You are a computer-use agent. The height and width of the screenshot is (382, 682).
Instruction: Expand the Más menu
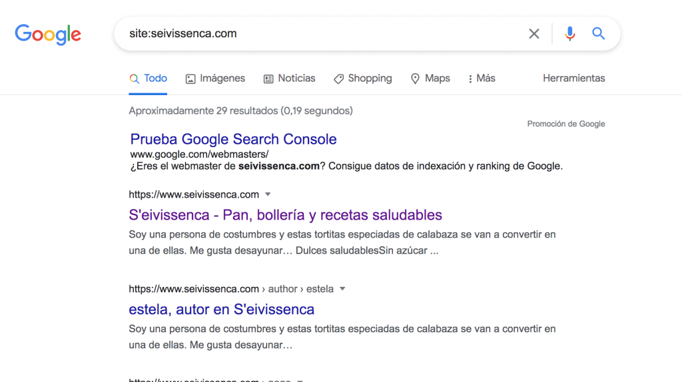(x=482, y=79)
